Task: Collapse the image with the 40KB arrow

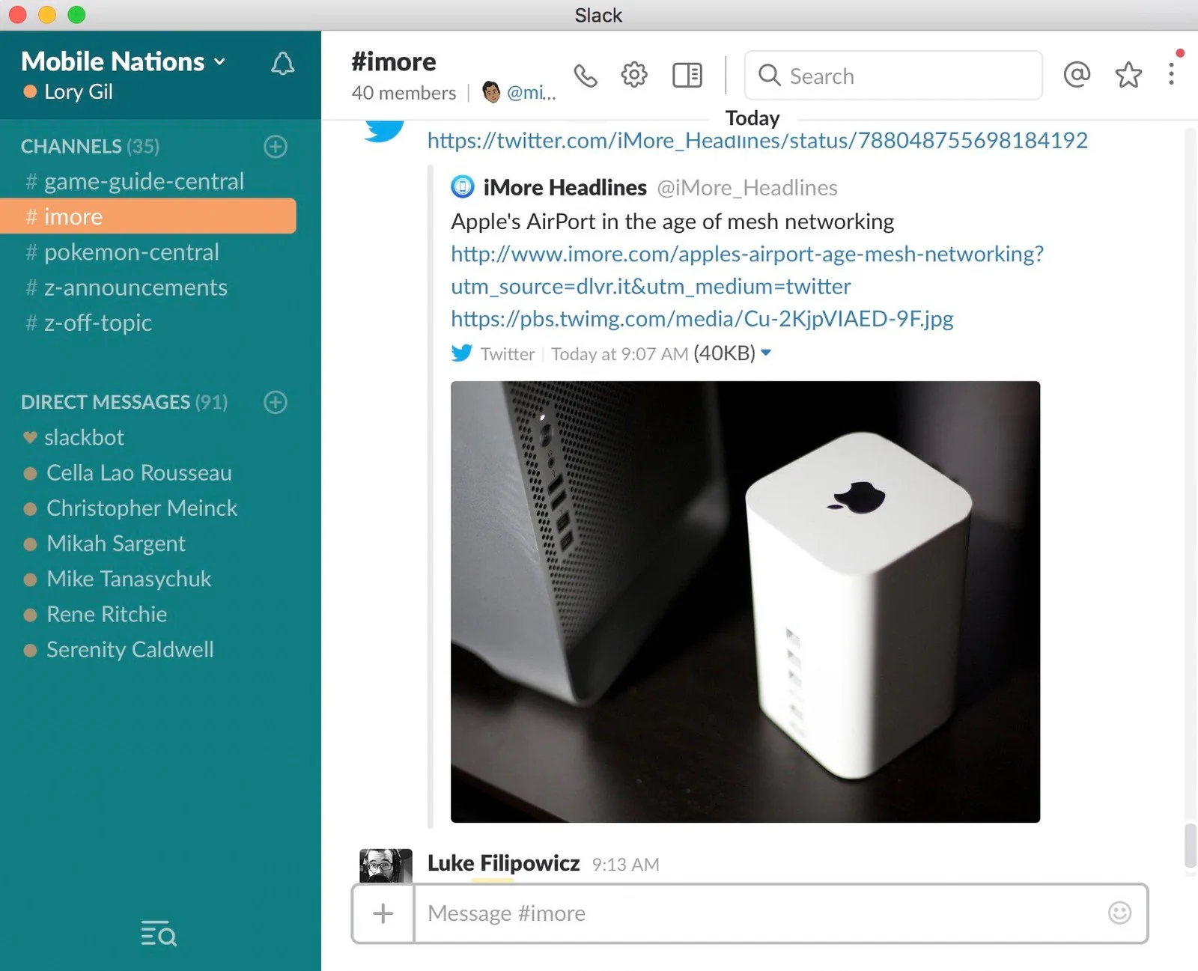Action: 766,353
